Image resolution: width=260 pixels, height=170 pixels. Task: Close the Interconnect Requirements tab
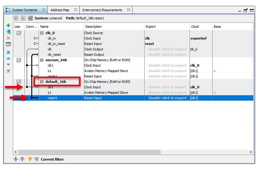129,10
